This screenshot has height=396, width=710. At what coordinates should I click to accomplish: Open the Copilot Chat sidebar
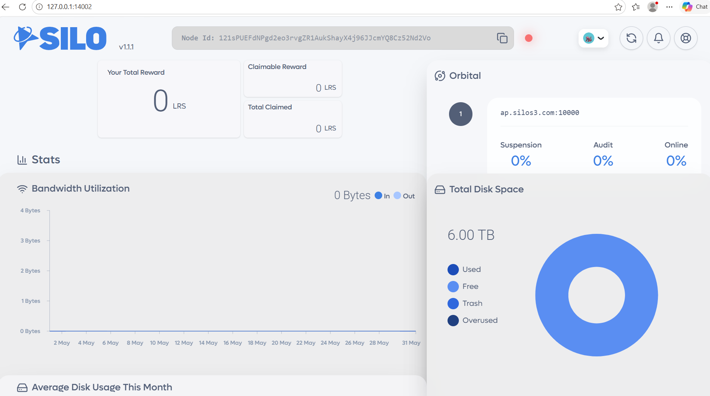(x=695, y=7)
